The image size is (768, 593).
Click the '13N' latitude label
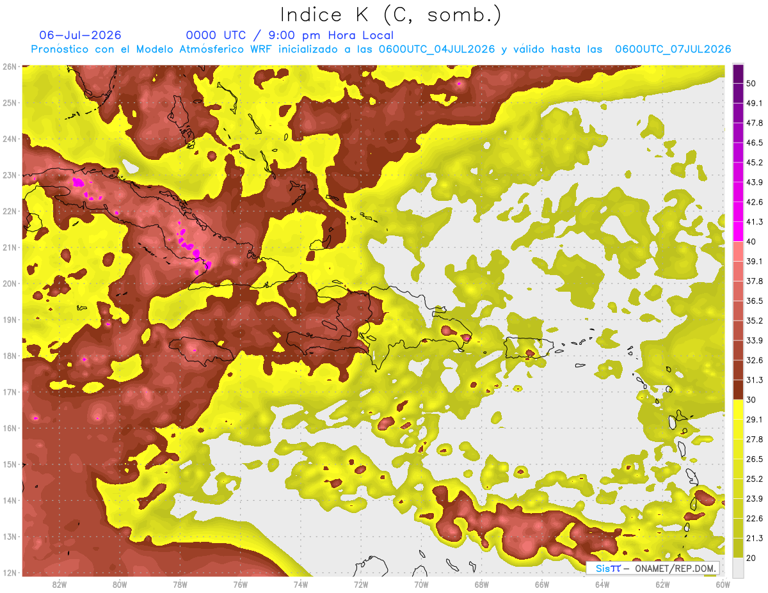pos(10,536)
